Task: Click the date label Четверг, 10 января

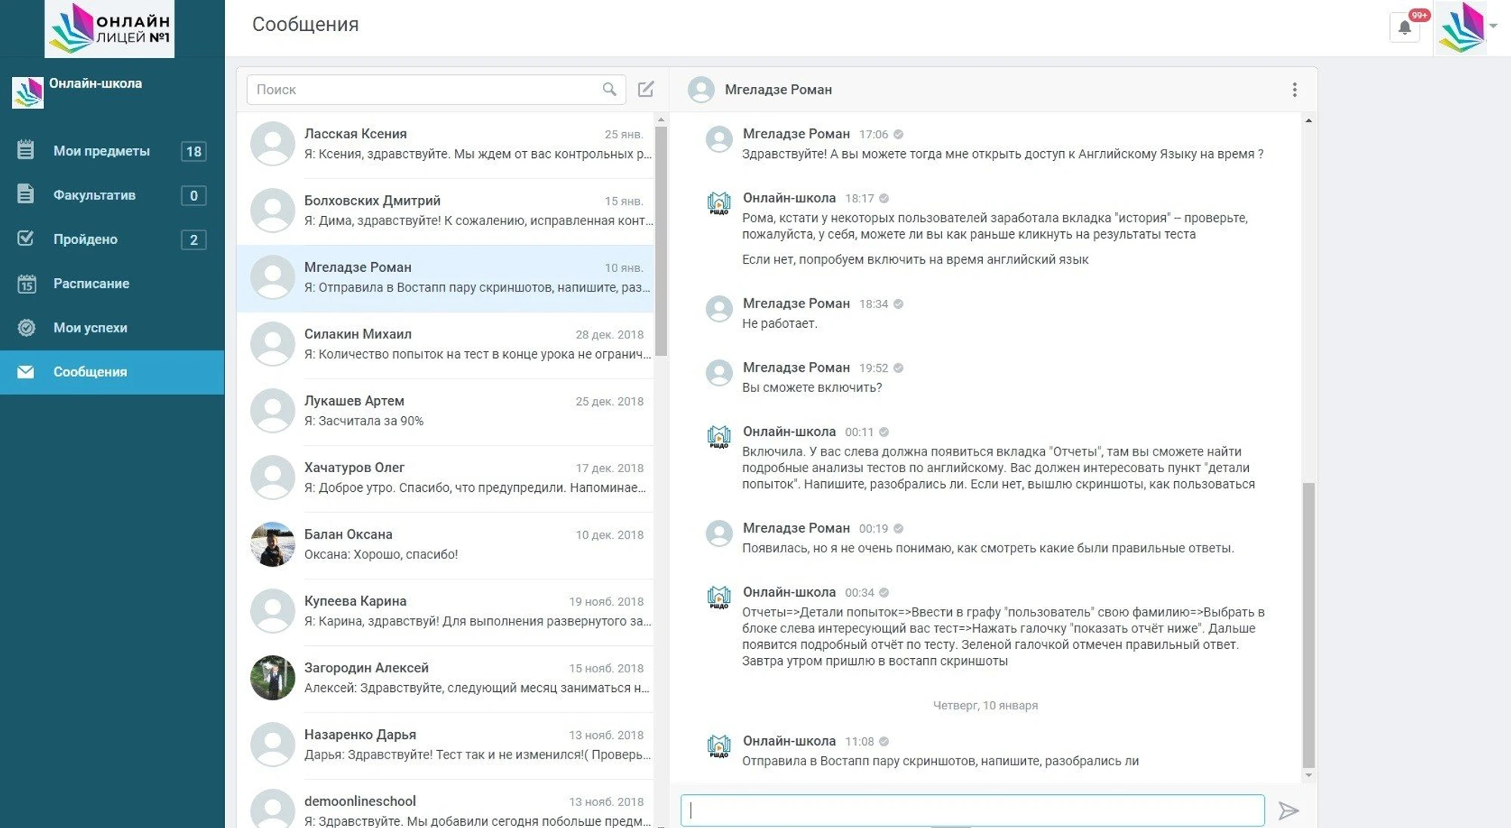Action: point(985,705)
